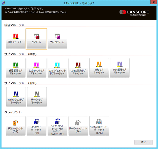Click the 'LANSCOPE のセットアップを行います。' text
The width and height of the screenshot is (158, 149).
[24, 9]
